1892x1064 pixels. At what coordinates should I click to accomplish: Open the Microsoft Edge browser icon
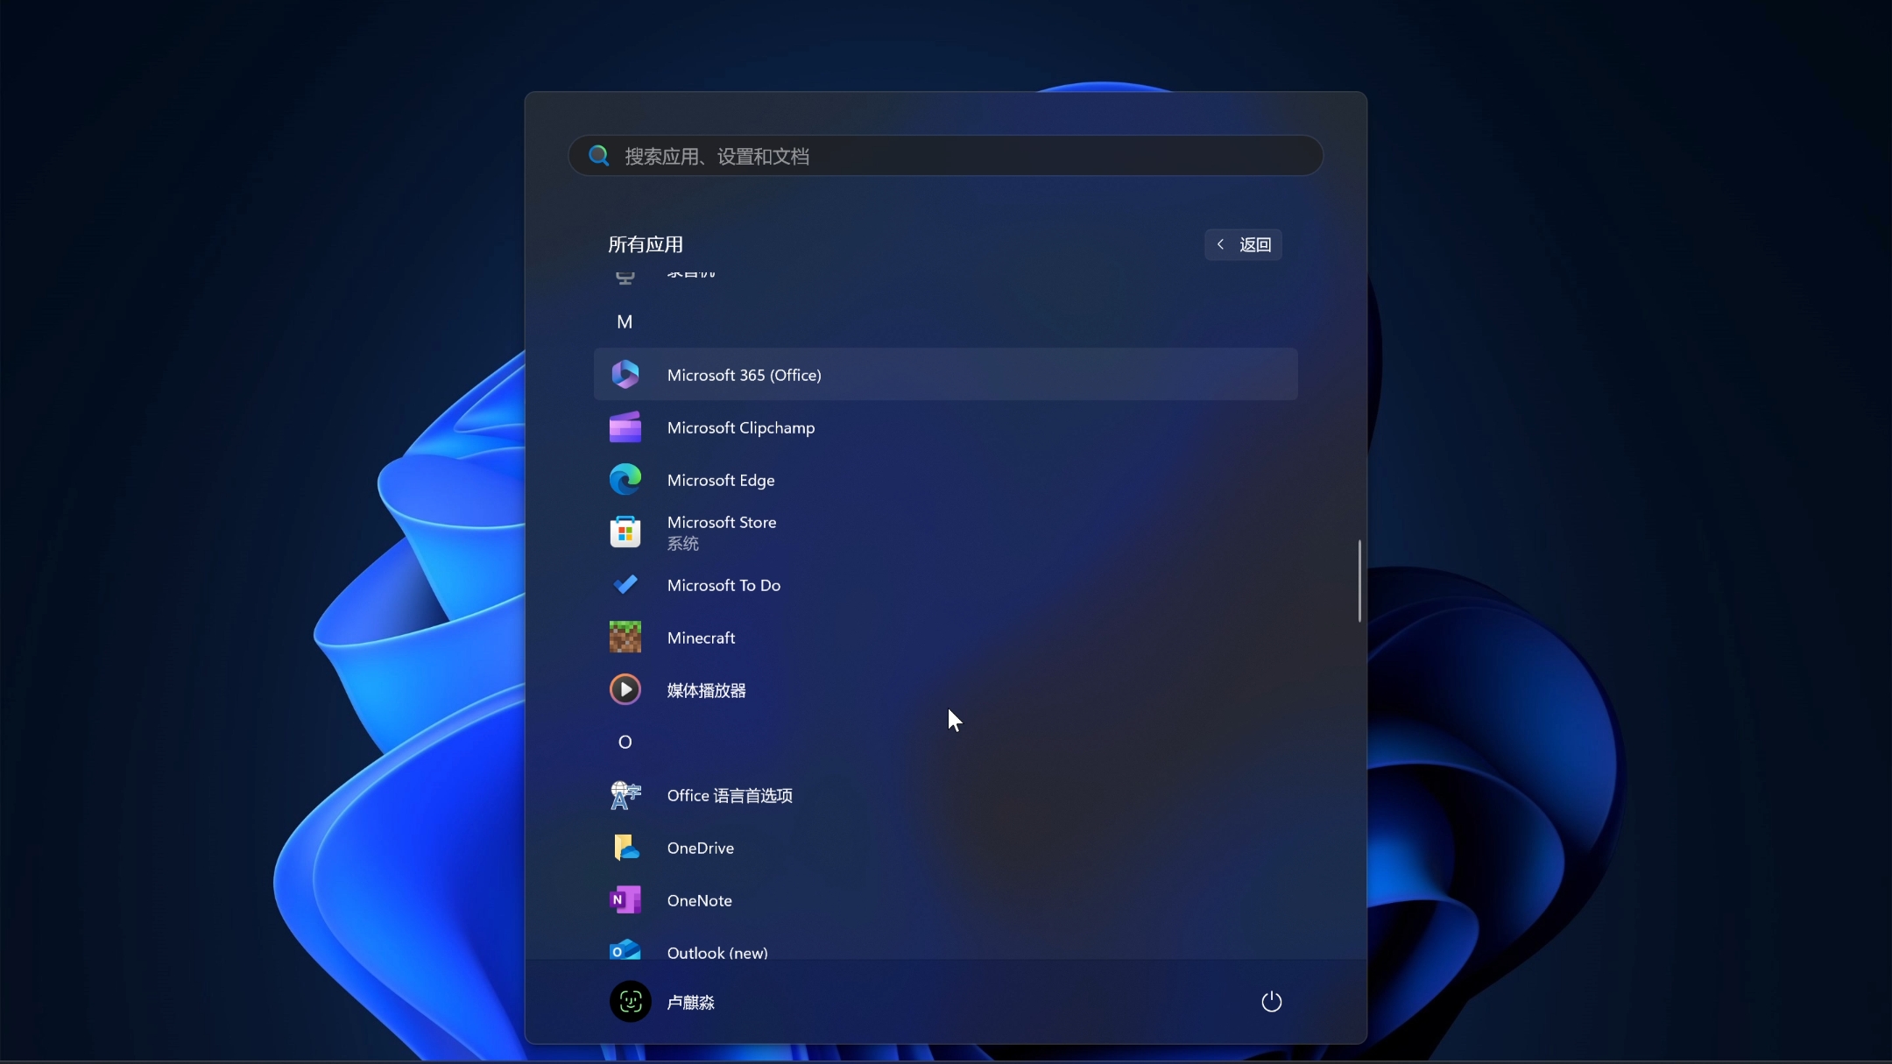(x=625, y=480)
